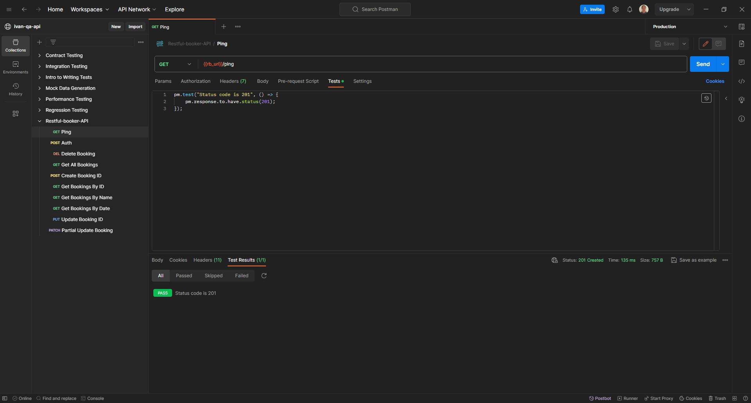
Task: Collapse the Restful-booker-API collection
Action: pos(40,121)
